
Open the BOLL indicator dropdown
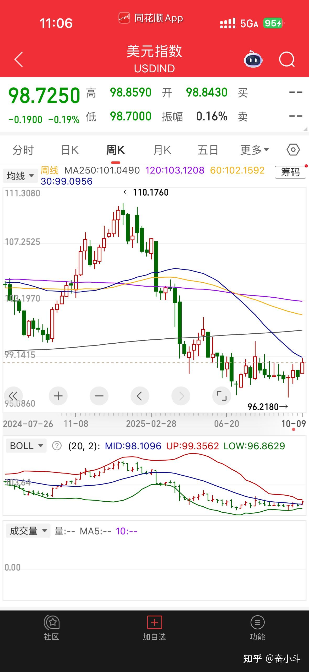(x=26, y=446)
